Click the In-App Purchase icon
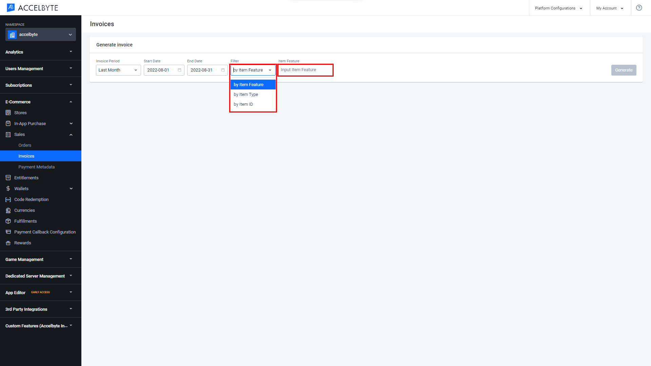This screenshot has width=651, height=366. click(x=8, y=123)
